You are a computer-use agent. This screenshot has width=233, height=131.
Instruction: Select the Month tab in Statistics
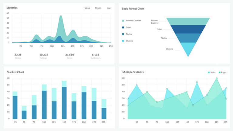click(x=98, y=8)
